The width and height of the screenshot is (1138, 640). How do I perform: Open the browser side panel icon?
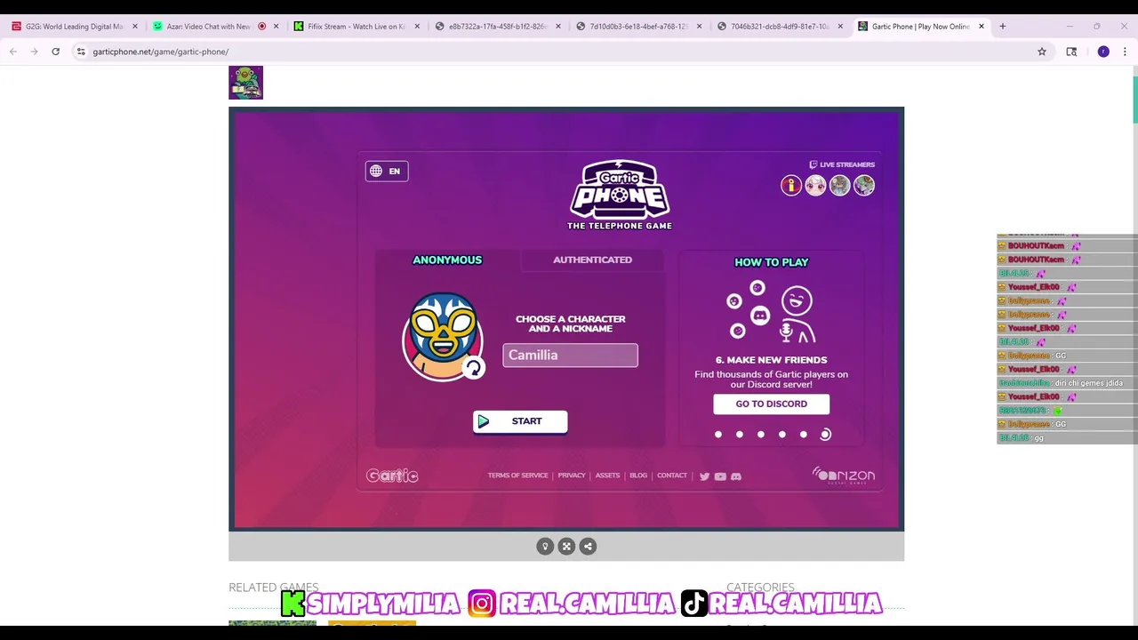tap(1071, 52)
